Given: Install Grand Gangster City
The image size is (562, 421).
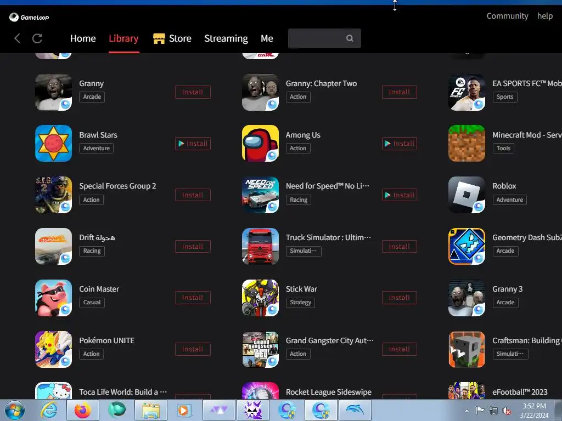Looking at the screenshot, I should coord(400,349).
